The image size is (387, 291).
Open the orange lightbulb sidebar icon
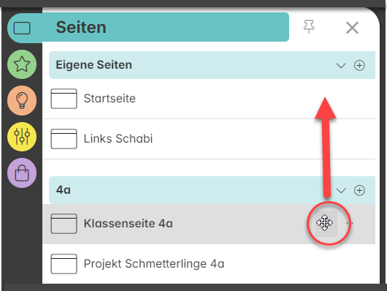coord(22,100)
